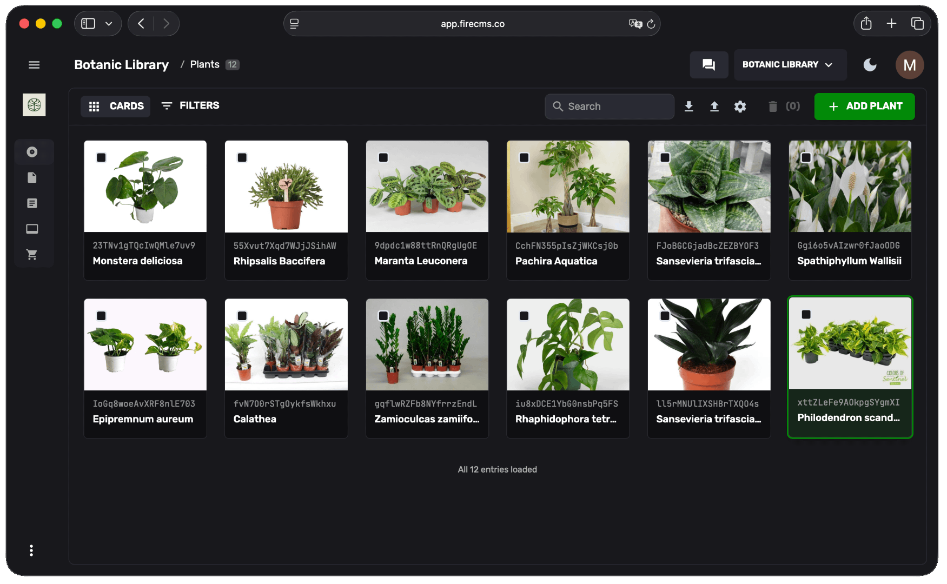Click the Botanic Library title link

121,65
